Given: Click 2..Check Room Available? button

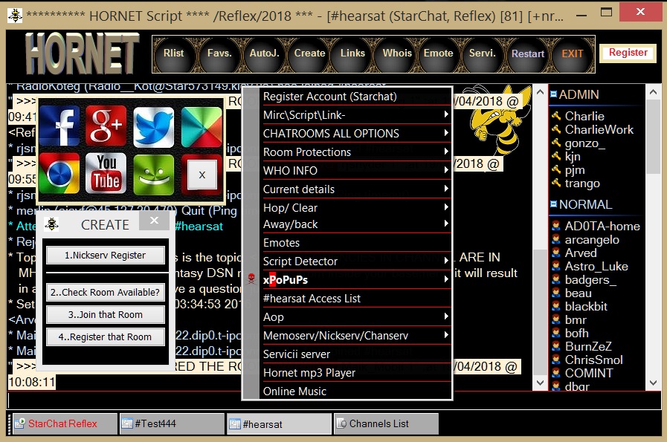Looking at the screenshot, I should coord(105,292).
